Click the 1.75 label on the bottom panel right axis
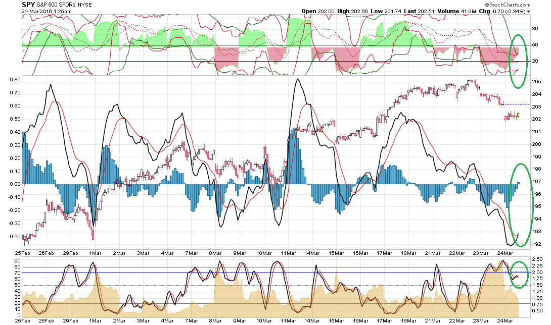 click(x=537, y=279)
